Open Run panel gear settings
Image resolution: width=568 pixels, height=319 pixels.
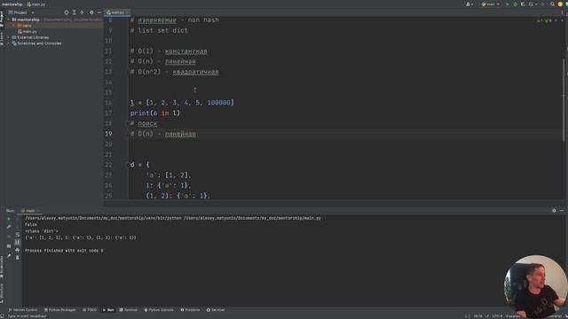click(554, 211)
